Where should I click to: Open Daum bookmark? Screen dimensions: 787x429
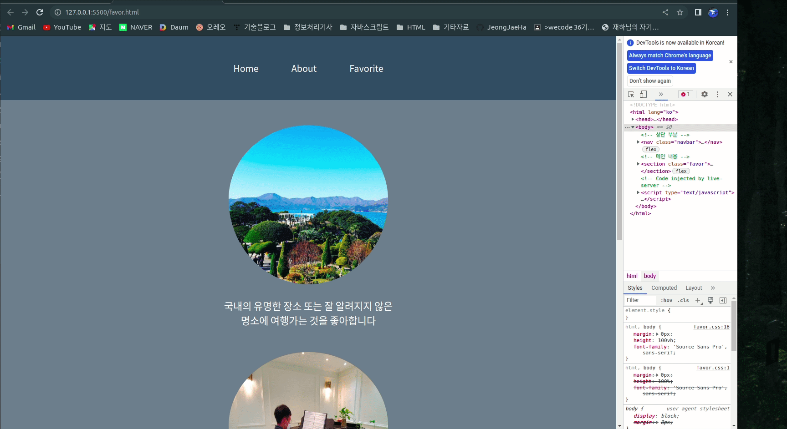[174, 27]
